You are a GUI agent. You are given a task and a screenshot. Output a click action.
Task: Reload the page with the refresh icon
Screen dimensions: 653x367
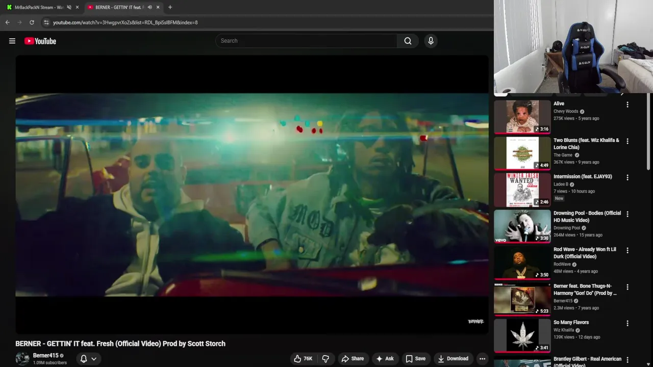coord(32,22)
